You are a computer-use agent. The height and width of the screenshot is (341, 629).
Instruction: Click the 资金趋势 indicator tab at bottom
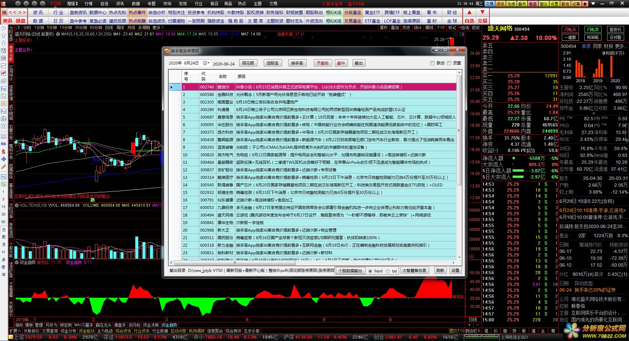169,325
